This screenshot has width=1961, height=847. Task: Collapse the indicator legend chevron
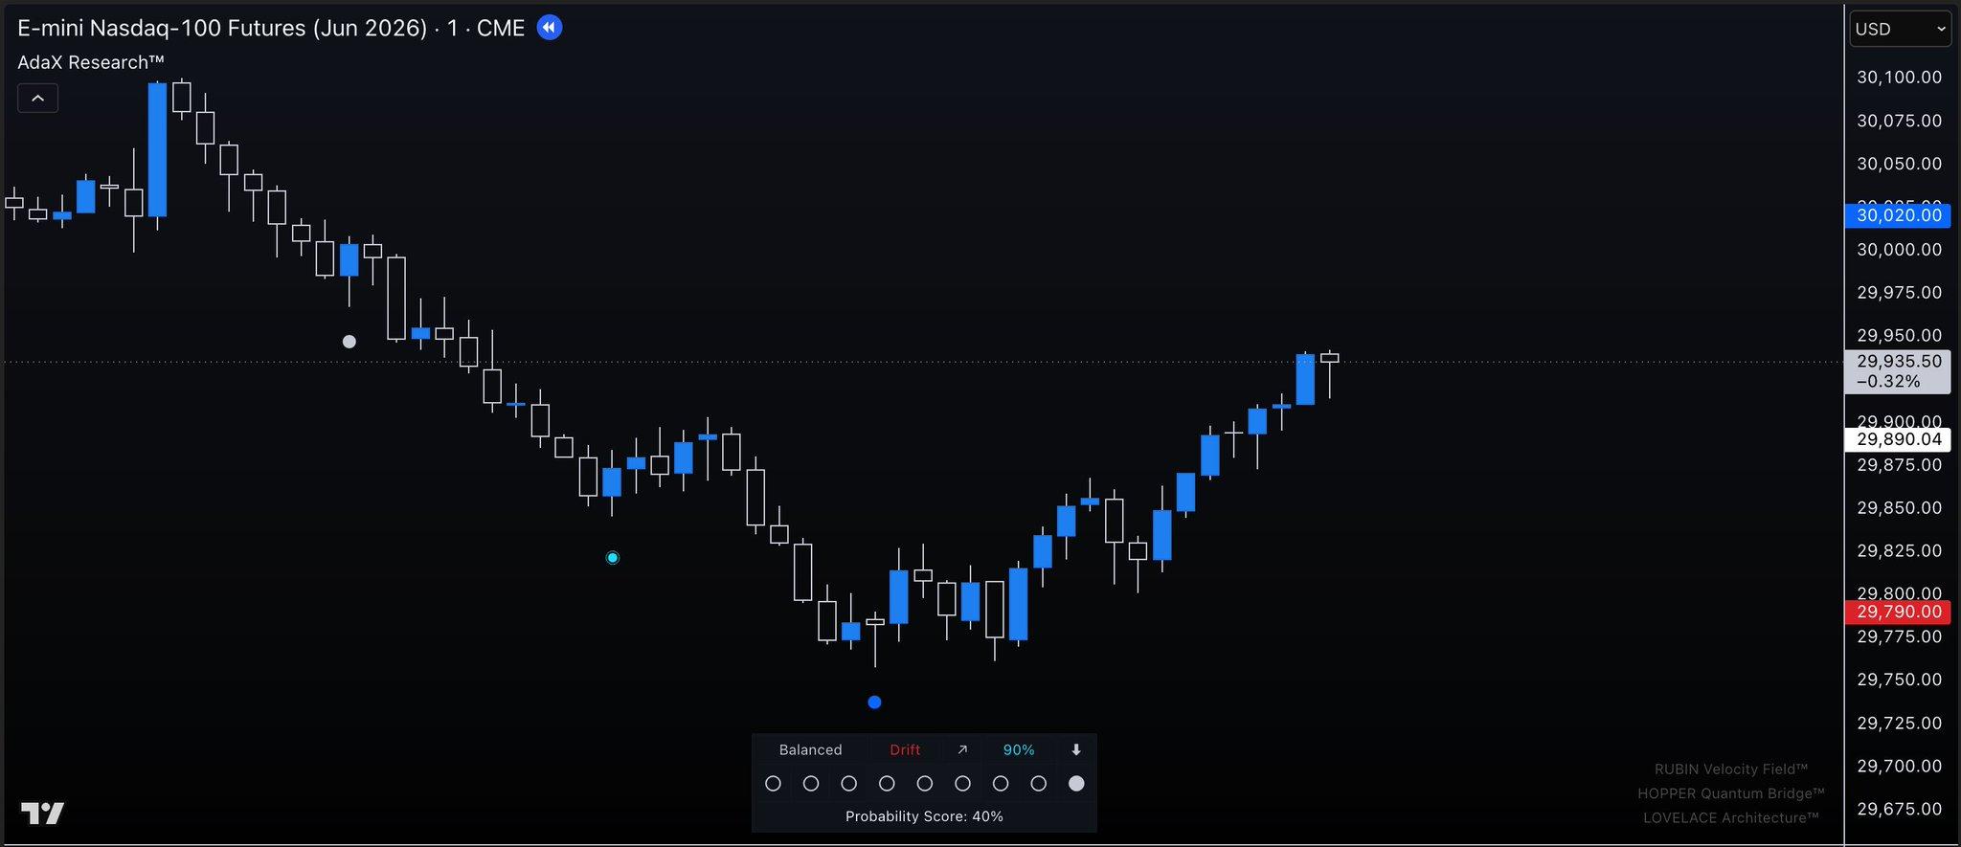pos(38,98)
